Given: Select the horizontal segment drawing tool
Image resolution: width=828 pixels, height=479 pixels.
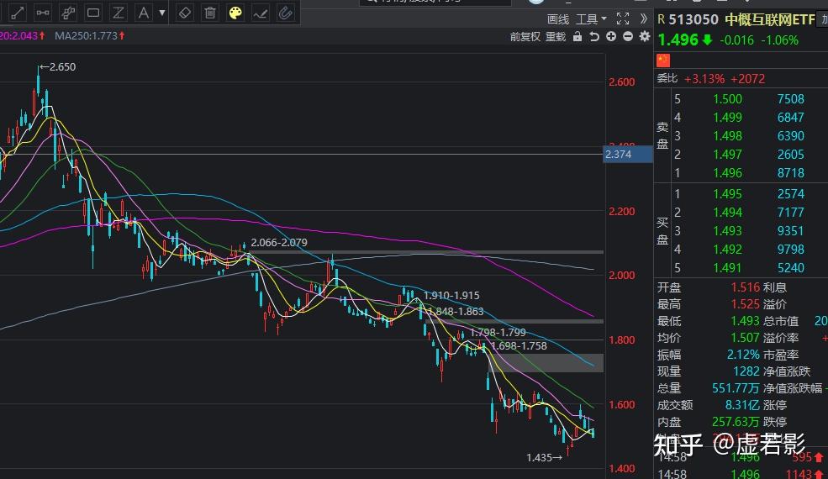Looking at the screenshot, I should pyautogui.click(x=43, y=13).
